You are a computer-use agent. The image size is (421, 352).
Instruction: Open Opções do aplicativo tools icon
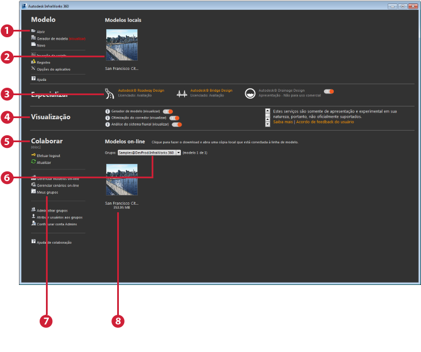(x=33, y=68)
